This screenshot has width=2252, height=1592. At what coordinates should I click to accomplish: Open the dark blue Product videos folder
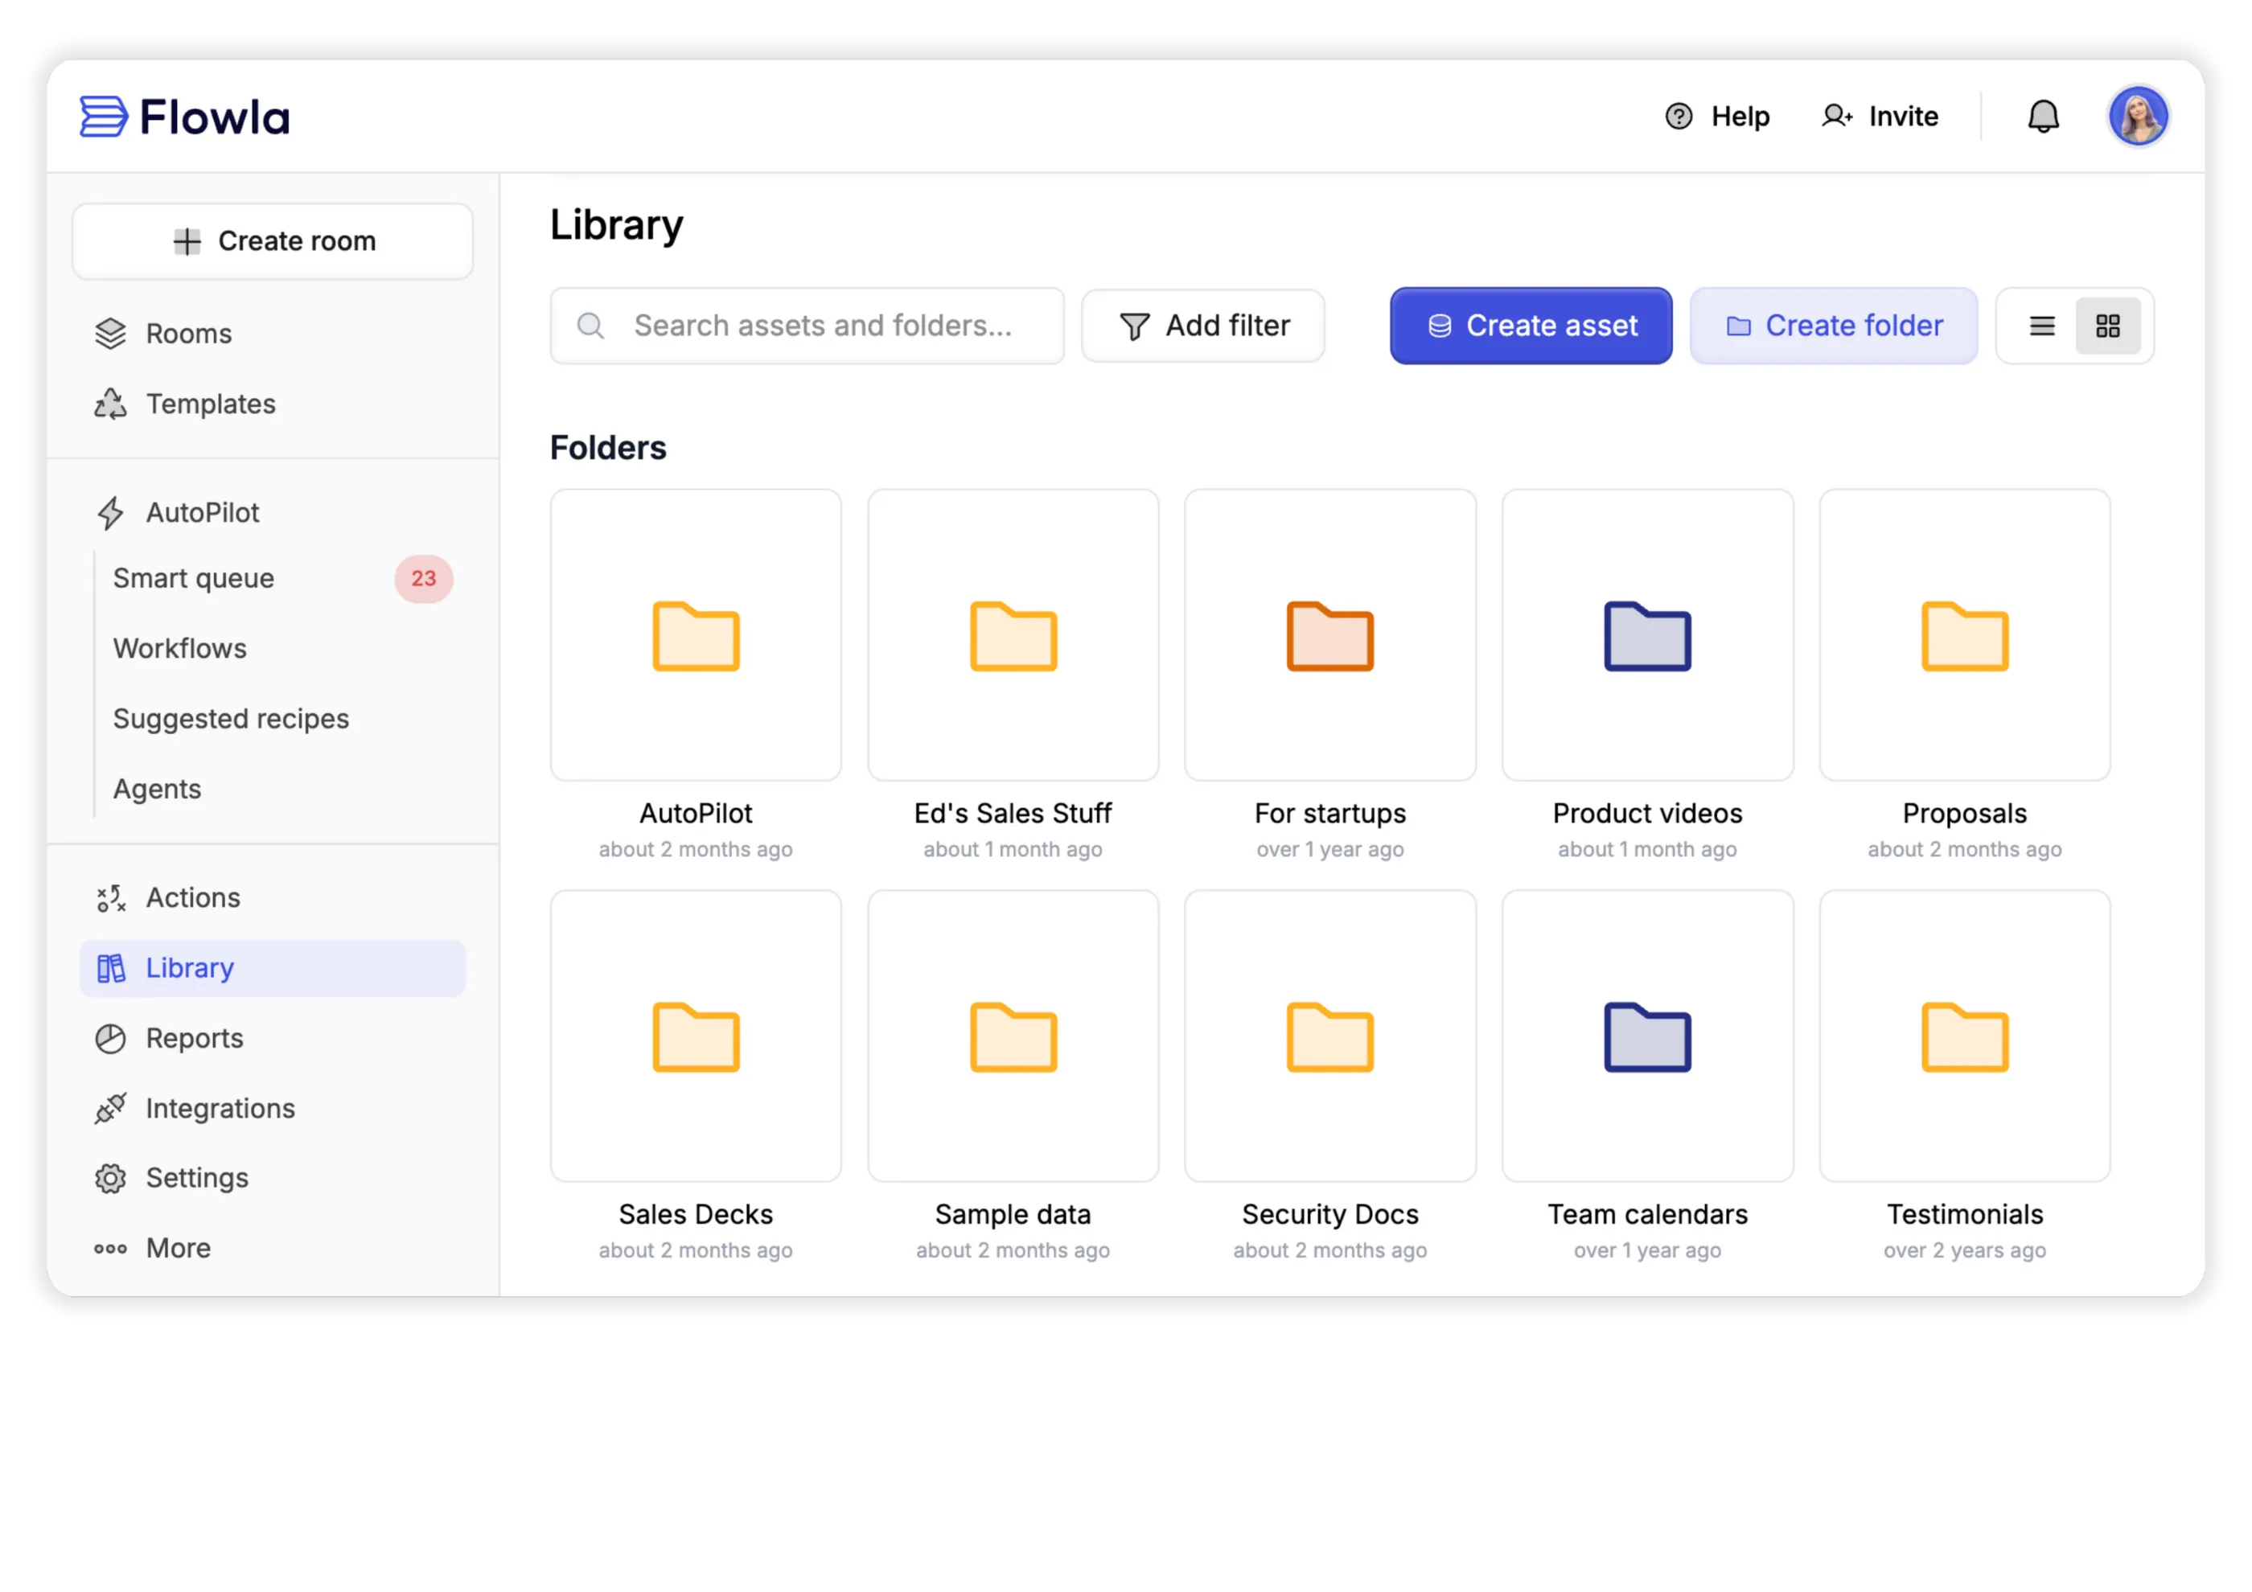(x=1647, y=636)
